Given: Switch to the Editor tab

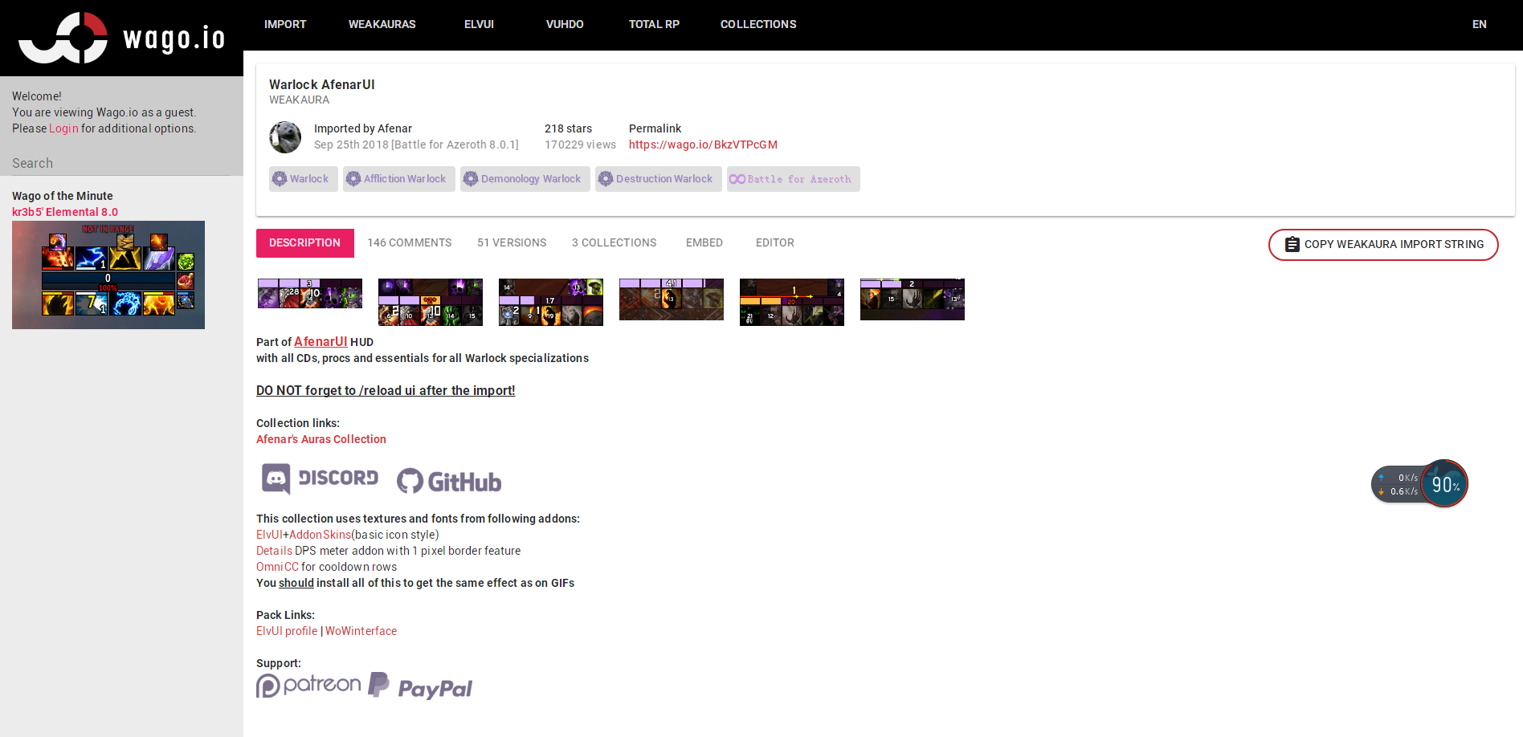Looking at the screenshot, I should tap(774, 242).
